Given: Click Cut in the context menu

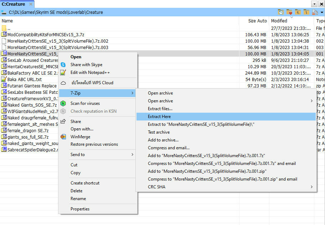Looking at the screenshot, I should tap(97, 165).
